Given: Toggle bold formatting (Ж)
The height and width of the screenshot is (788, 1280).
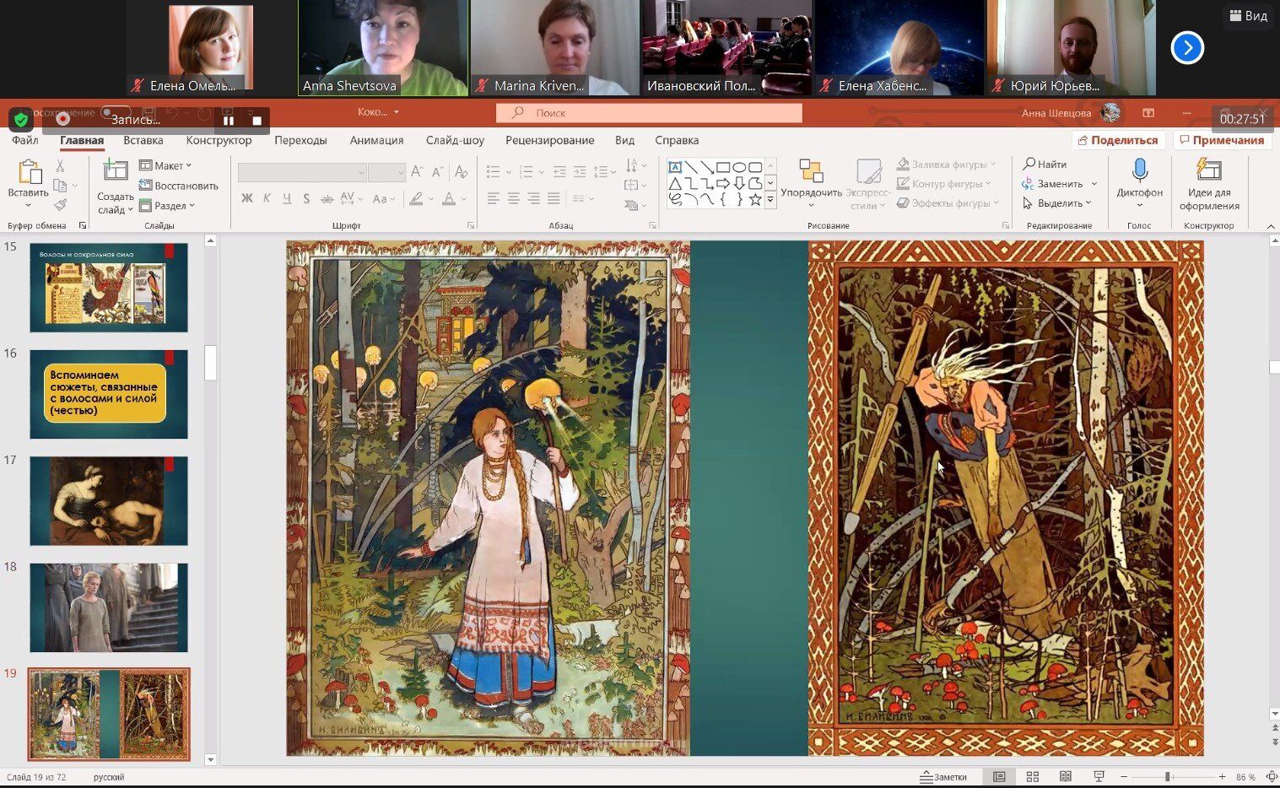Looking at the screenshot, I should (x=246, y=199).
